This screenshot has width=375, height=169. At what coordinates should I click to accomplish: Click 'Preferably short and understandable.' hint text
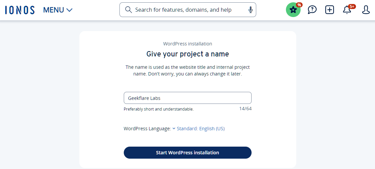[x=158, y=109]
